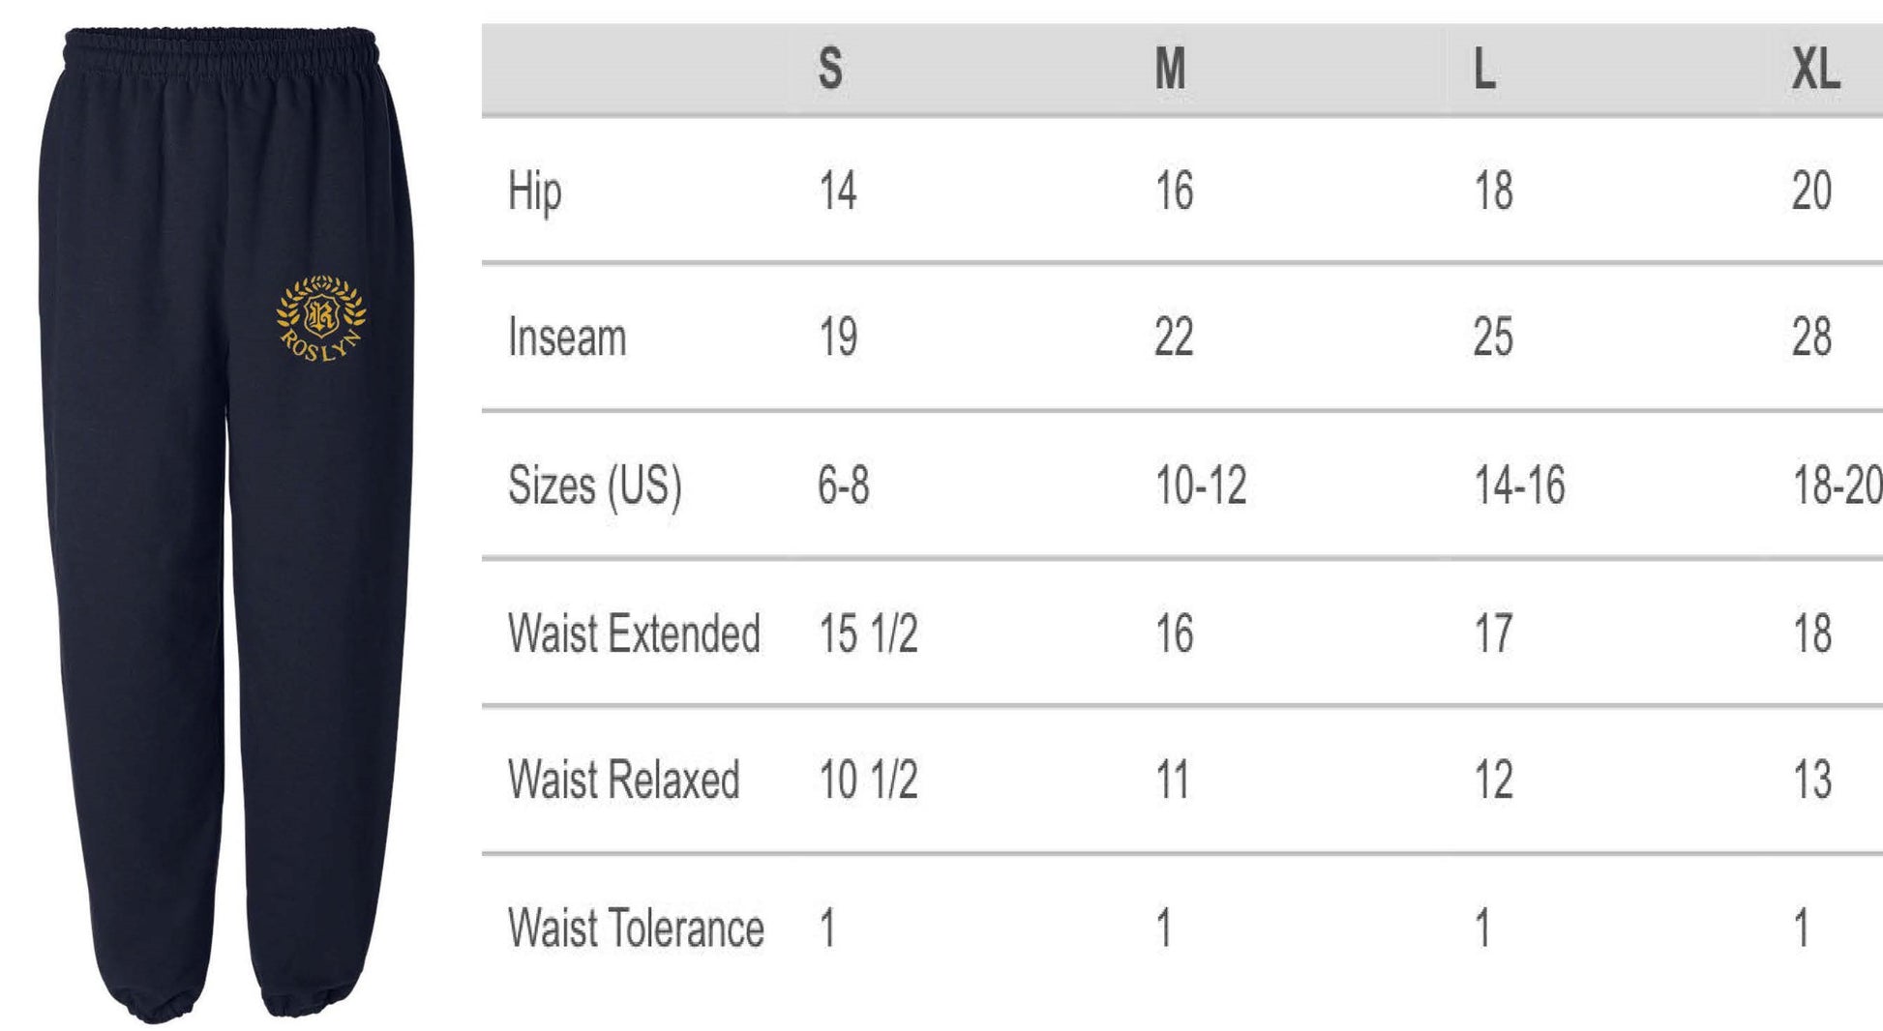This screenshot has width=1883, height=1031.
Task: Select the M size column header
Action: 1170,70
